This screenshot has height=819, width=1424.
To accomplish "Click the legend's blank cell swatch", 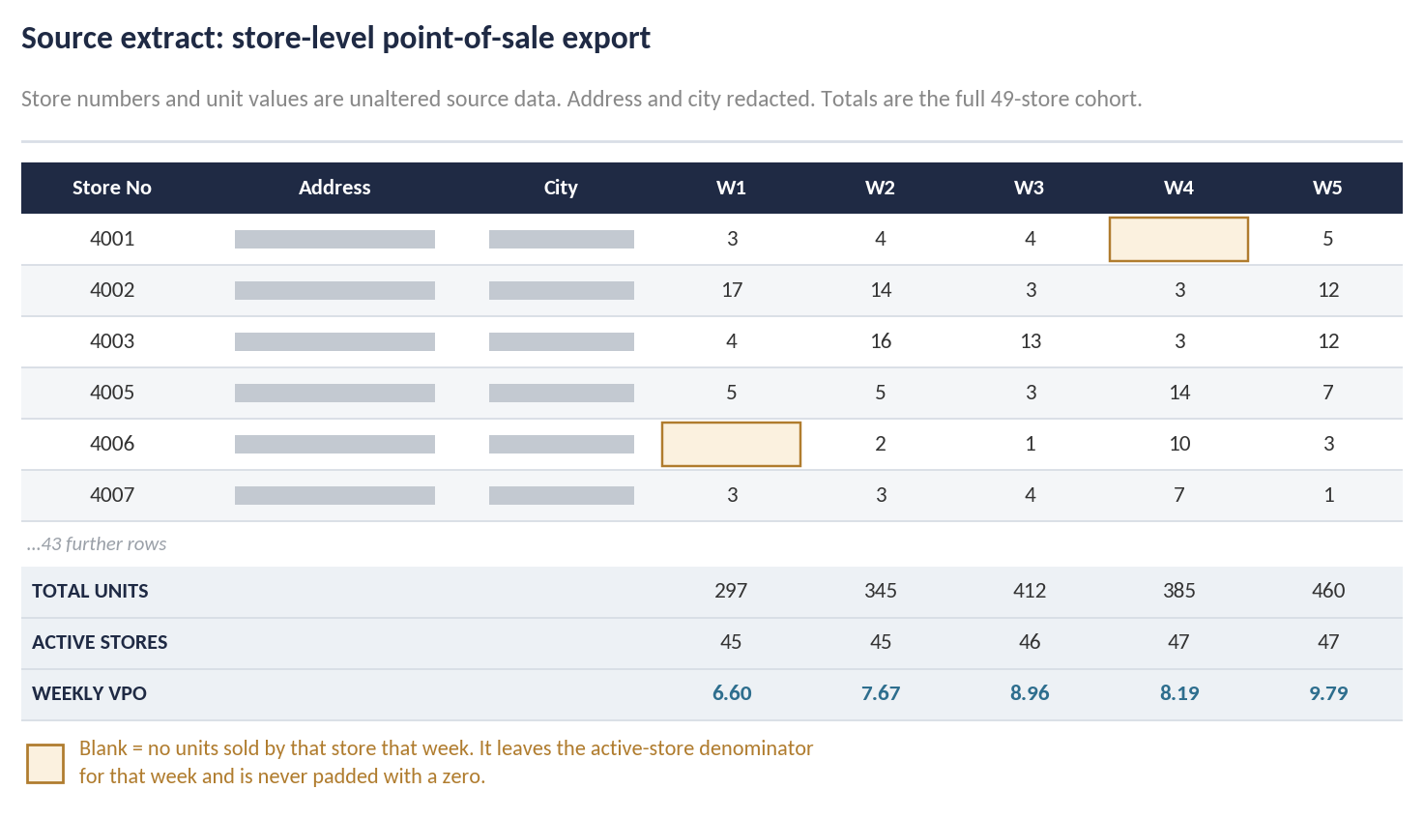I will (x=45, y=763).
